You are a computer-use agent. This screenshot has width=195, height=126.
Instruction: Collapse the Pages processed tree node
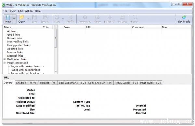5,63
